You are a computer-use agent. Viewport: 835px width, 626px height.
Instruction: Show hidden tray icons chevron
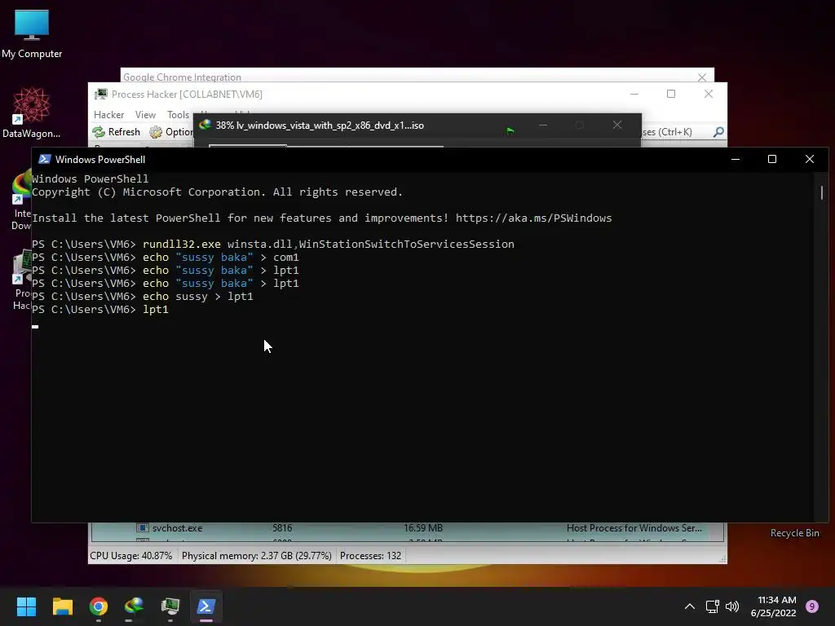point(689,606)
